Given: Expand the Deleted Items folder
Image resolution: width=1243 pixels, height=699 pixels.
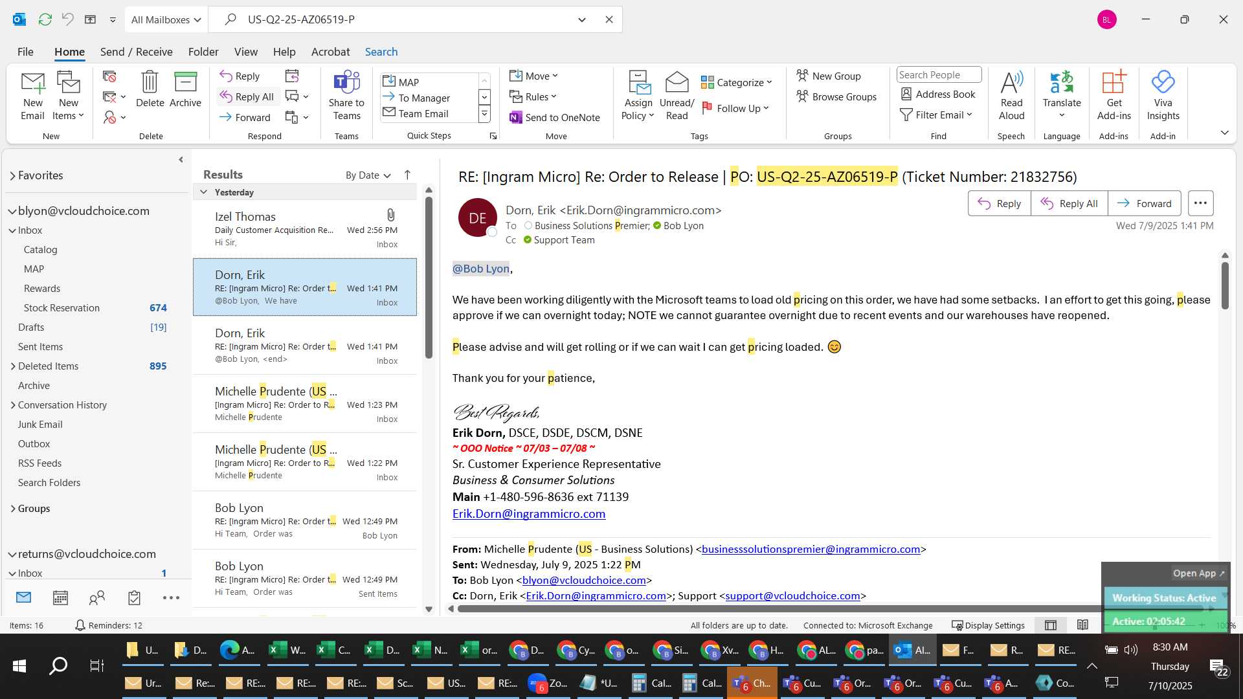Looking at the screenshot, I should coord(13,366).
